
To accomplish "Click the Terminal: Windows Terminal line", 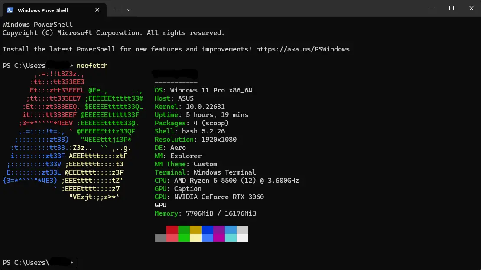I will 205,172.
